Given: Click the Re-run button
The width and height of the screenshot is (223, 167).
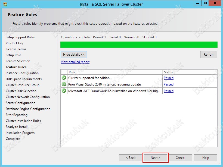Looking at the screenshot, I should click(x=209, y=55).
